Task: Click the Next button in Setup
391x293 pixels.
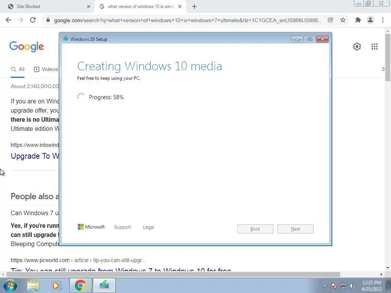Action: tap(296, 229)
